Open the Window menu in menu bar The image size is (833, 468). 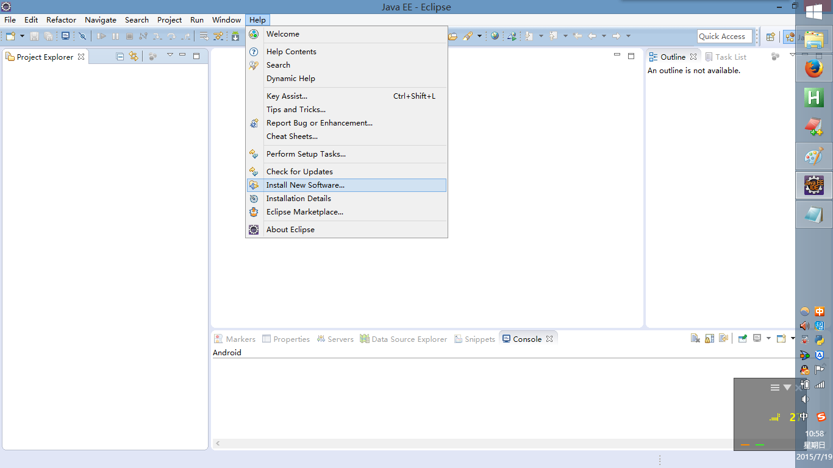(226, 19)
